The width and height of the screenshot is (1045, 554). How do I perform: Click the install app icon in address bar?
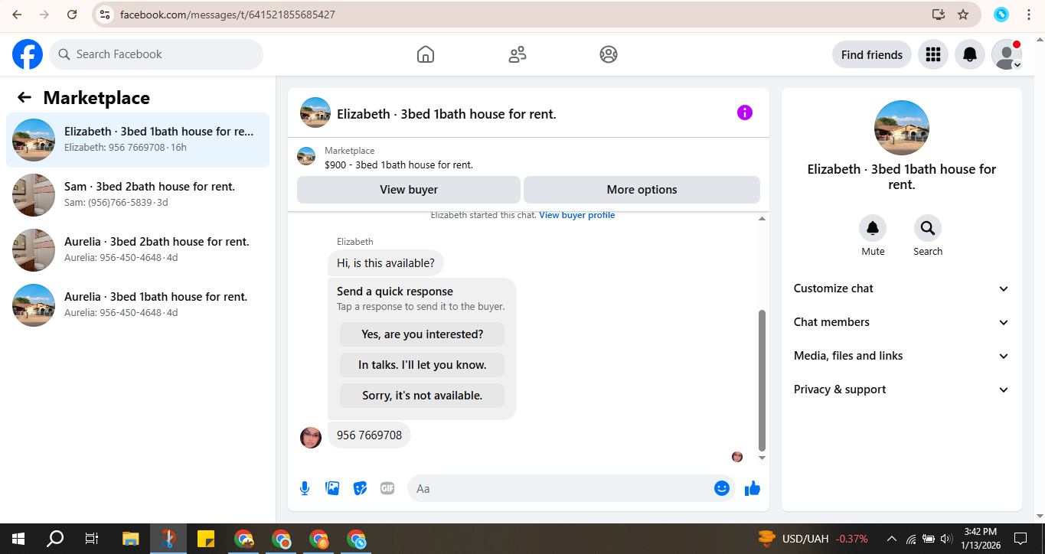(x=939, y=15)
